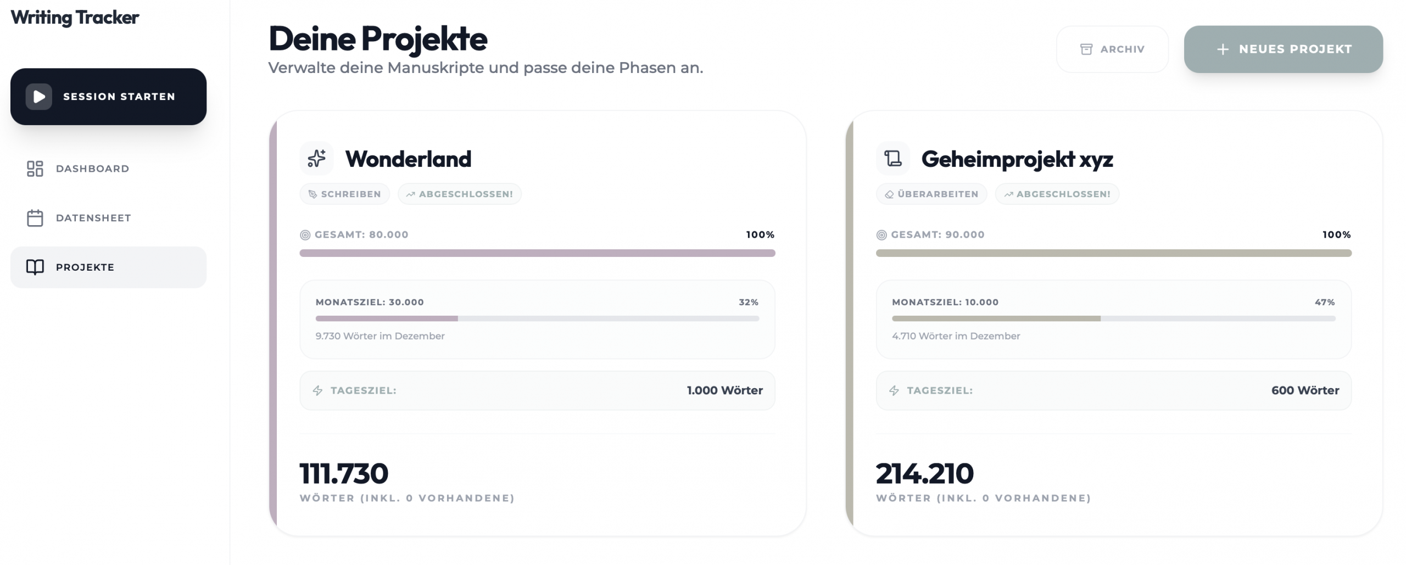The image size is (1406, 565).
Task: Open the Archiv button
Action: (x=1112, y=49)
